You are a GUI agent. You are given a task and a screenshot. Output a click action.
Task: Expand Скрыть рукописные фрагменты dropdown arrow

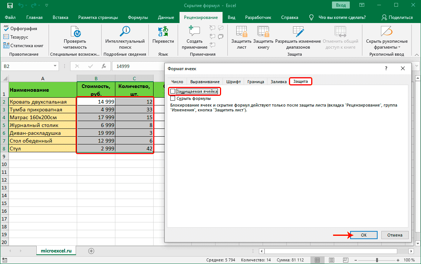pos(399,48)
